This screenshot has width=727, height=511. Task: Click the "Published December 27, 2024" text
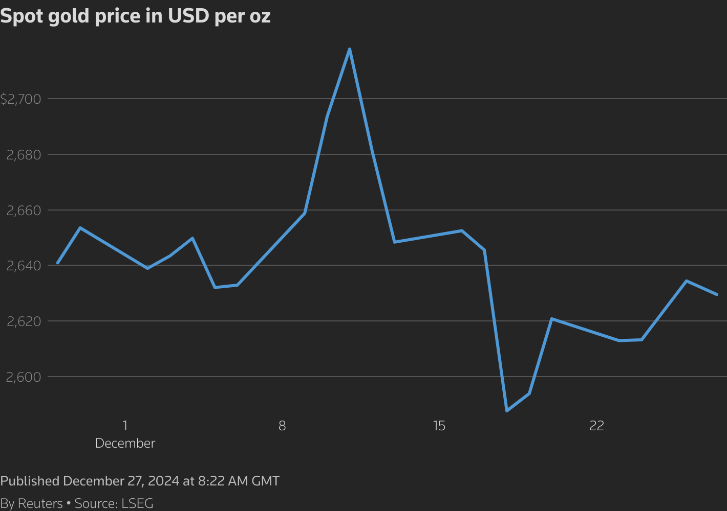click(x=139, y=481)
